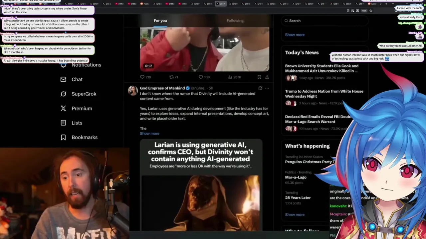This screenshot has height=239, width=426.
Task: Open SuperGrok in the sidebar
Action: click(79, 94)
